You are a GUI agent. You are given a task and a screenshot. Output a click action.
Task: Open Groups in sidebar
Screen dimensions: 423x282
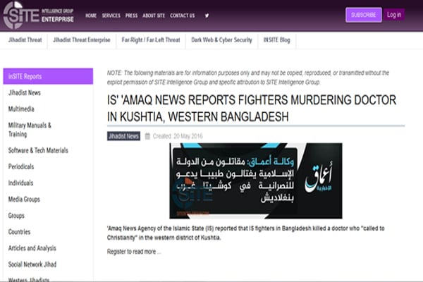click(16, 216)
